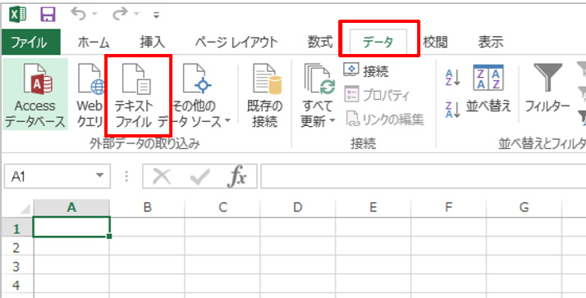The image size is (586, 298).
Task: Select row 3 header
Action: pos(17,265)
